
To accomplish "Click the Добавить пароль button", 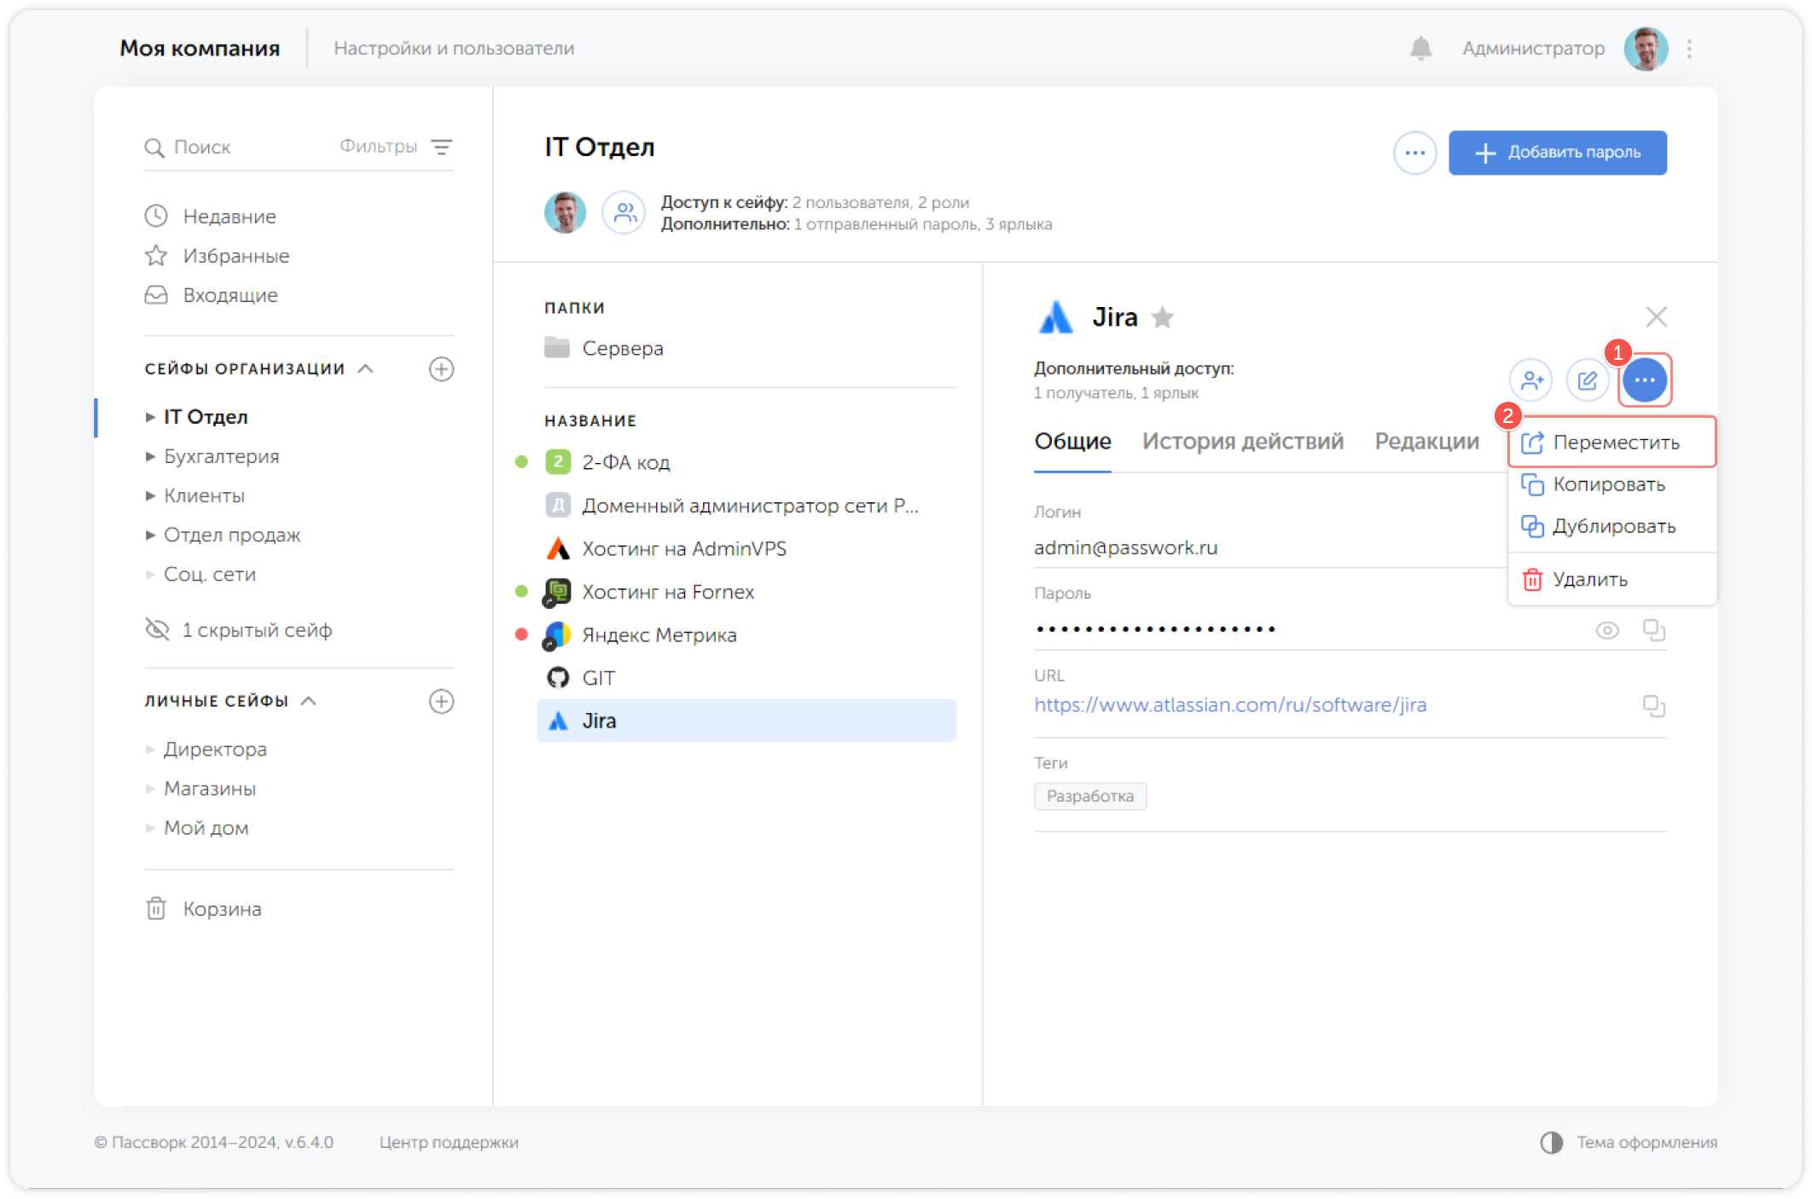I will 1557,153.
